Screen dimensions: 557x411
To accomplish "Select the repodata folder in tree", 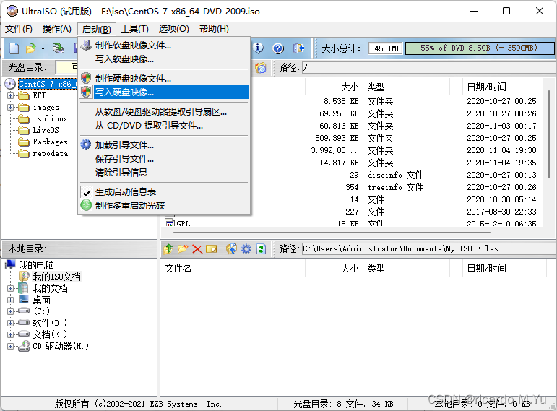I will pyautogui.click(x=50, y=153).
